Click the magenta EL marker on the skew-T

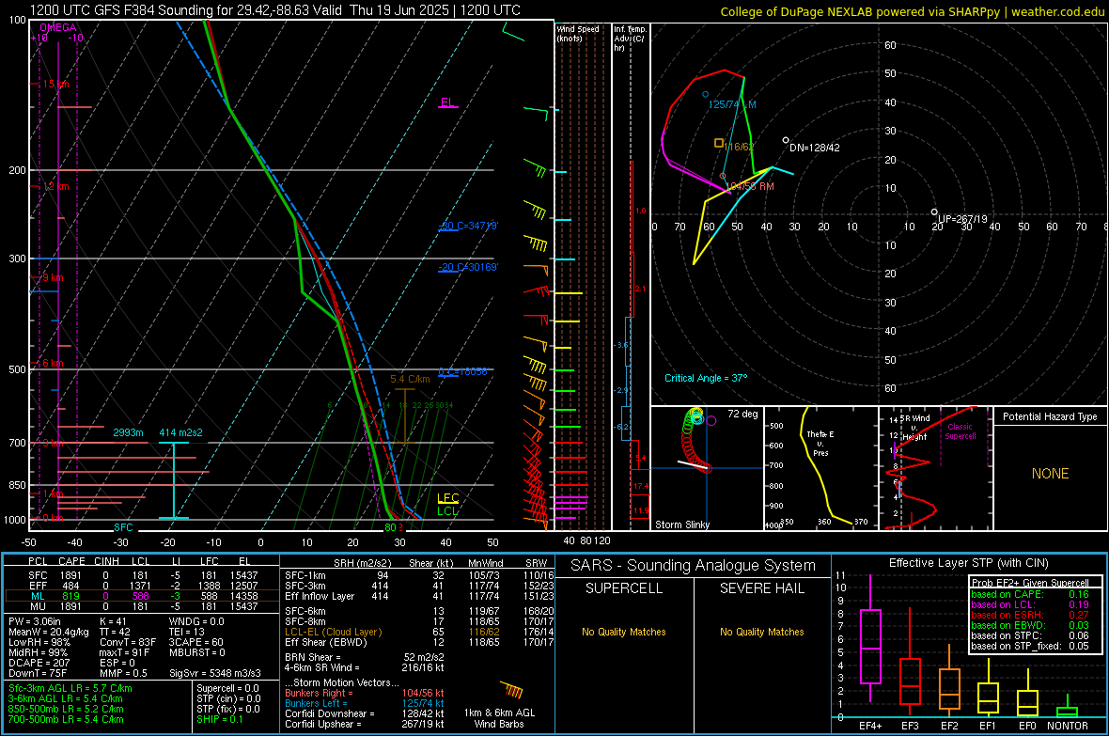click(447, 102)
